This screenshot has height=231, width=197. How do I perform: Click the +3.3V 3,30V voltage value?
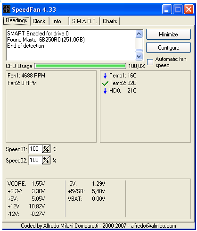pos(38,191)
